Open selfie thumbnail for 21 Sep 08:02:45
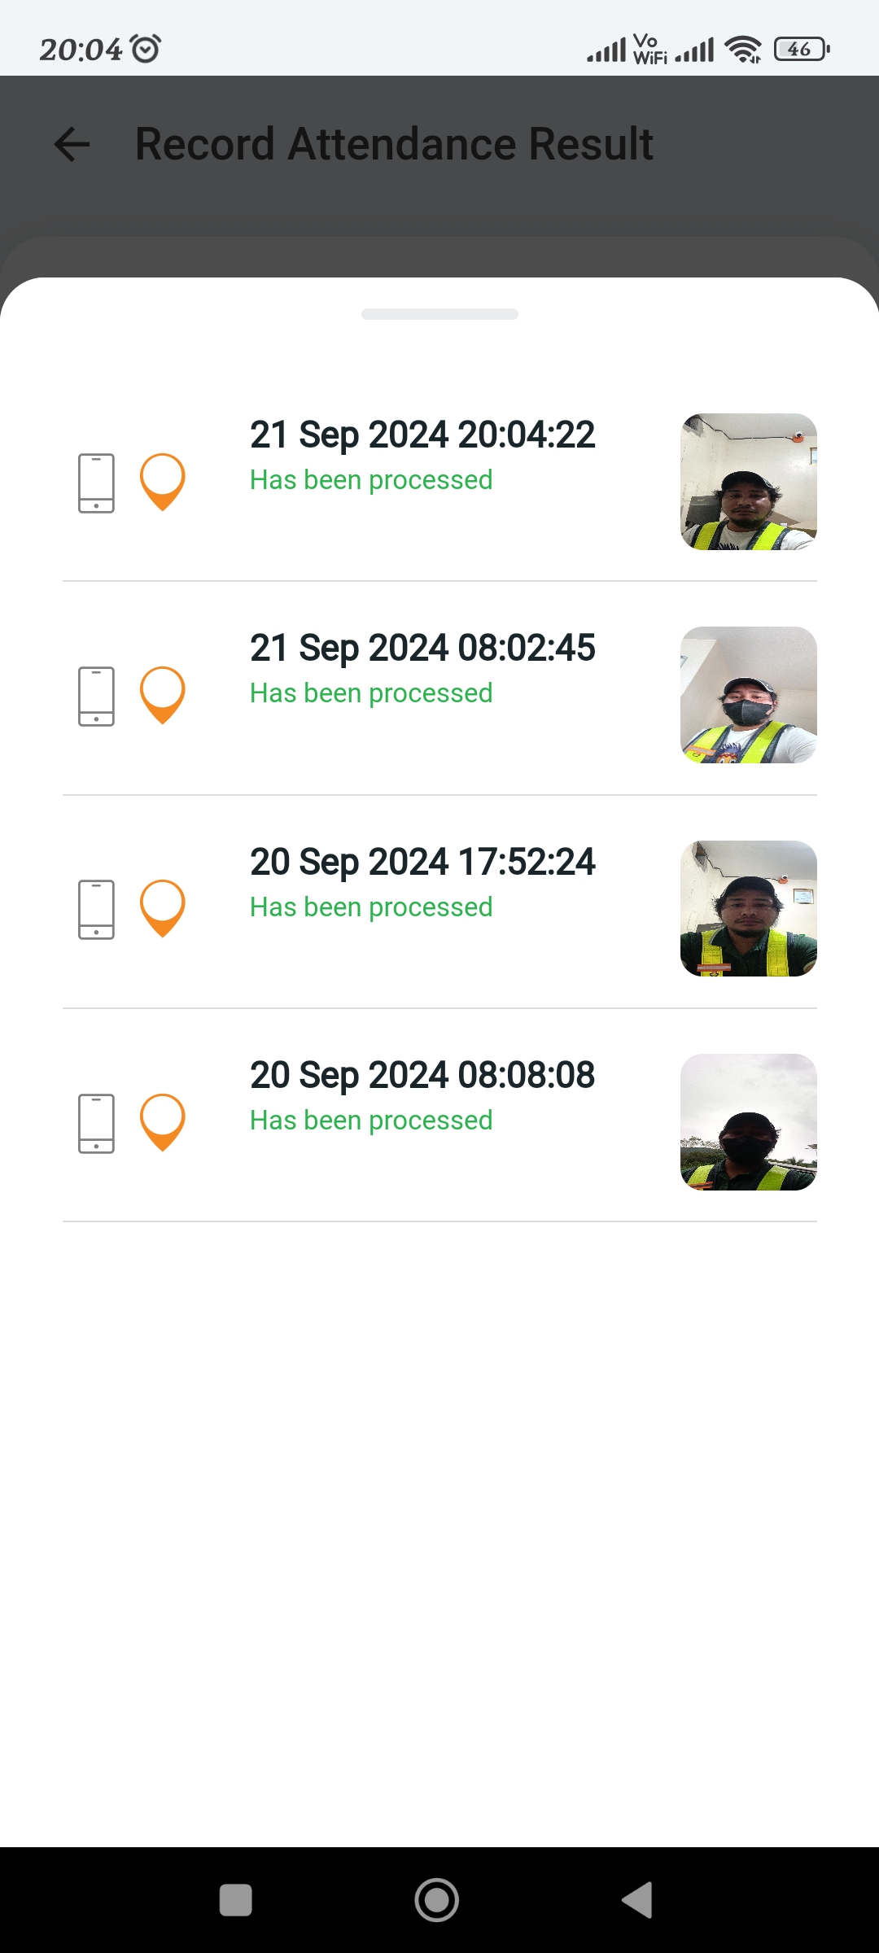The height and width of the screenshot is (1953, 879). pos(748,695)
